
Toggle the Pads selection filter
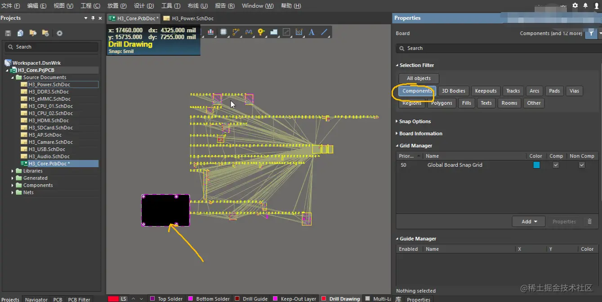coord(554,91)
